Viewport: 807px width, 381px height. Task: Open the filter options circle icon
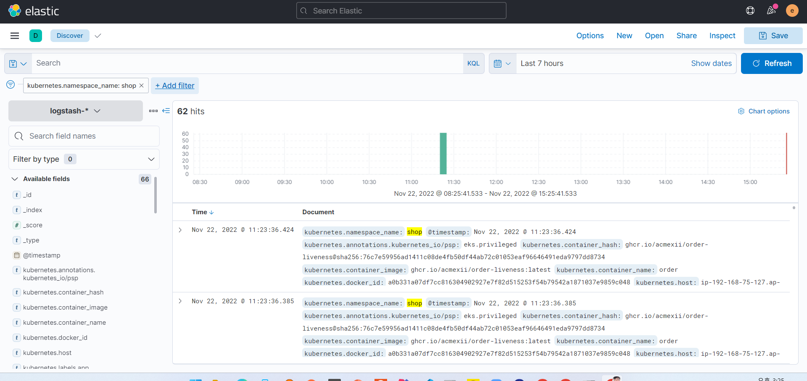[x=11, y=85]
